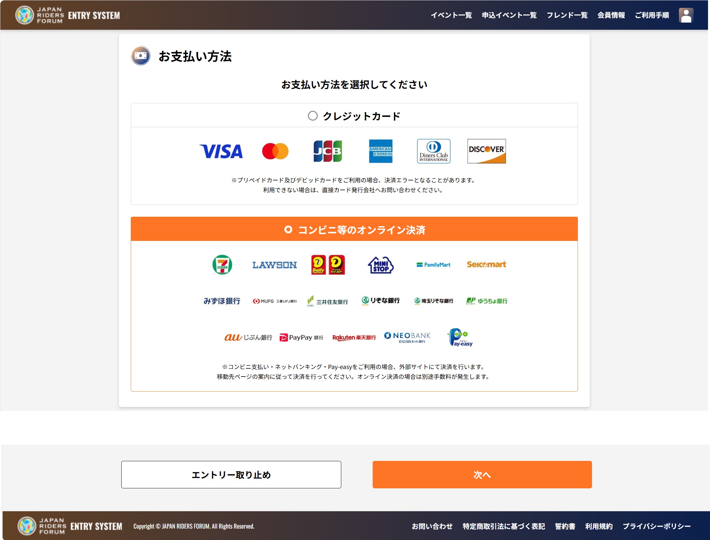Click the Rakuten 楽天銀行 logo

pyautogui.click(x=354, y=337)
